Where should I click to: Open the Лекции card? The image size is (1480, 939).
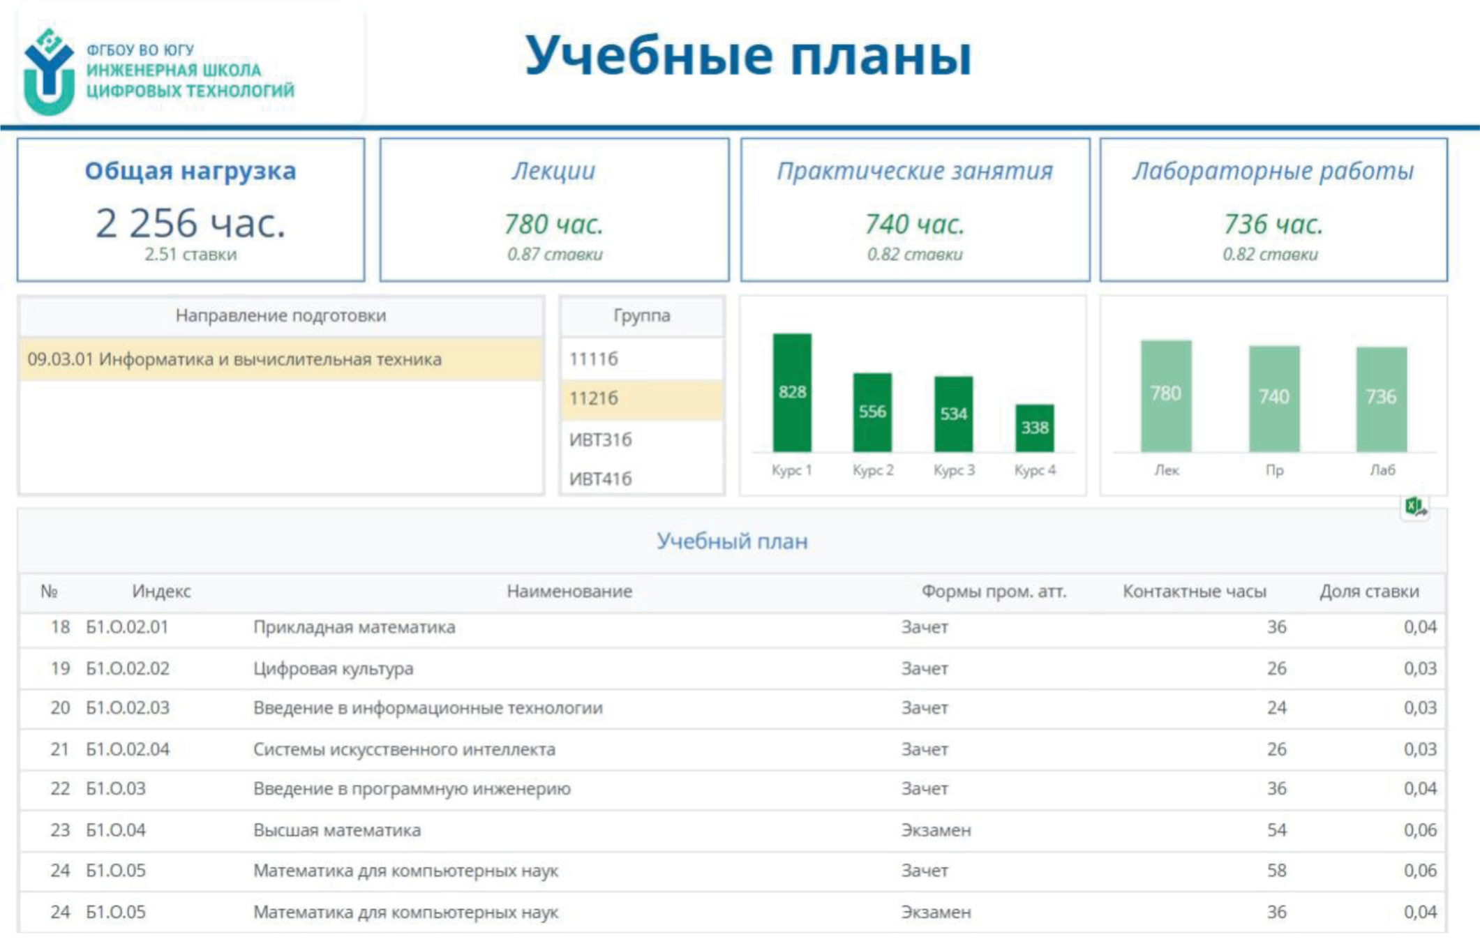point(554,209)
